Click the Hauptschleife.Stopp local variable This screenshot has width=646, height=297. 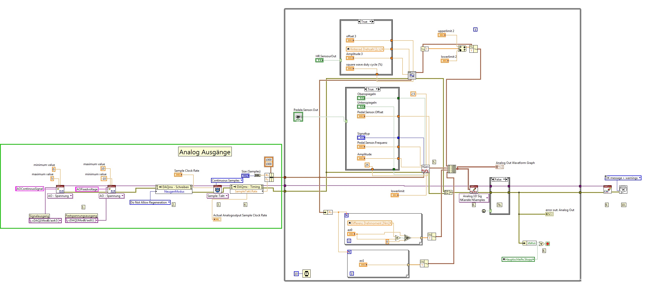point(518,259)
